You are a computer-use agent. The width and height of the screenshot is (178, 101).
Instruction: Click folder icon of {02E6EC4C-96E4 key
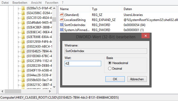(23, 32)
